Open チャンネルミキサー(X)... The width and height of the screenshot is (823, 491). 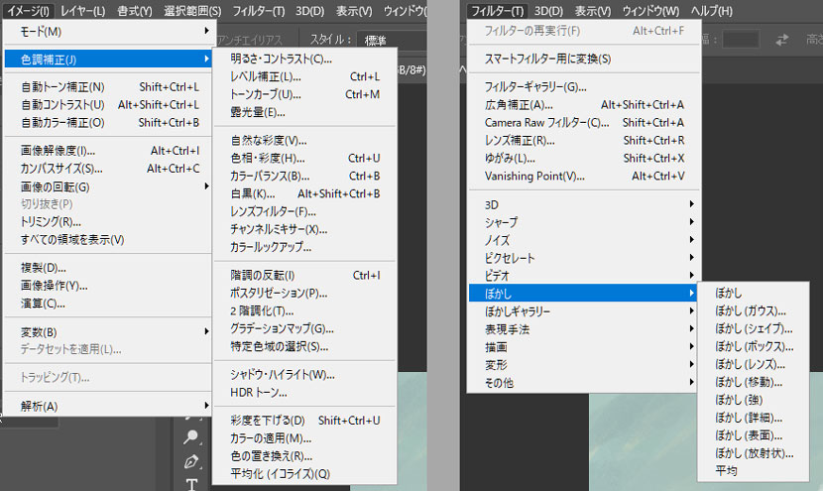click(304, 229)
